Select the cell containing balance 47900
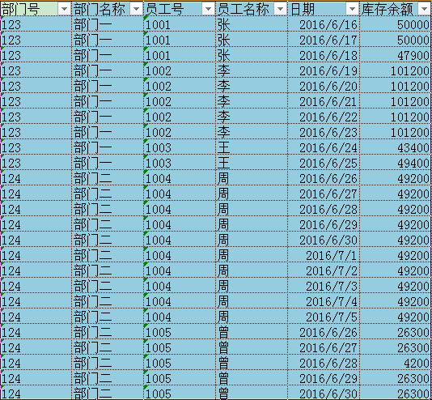This screenshot has width=432, height=400. [396, 55]
